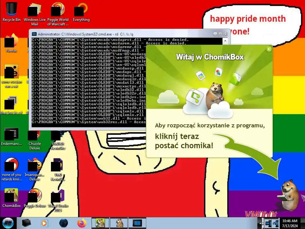The width and height of the screenshot is (305, 229).
Task: Select the Everything desktop shortcut
Action: click(x=81, y=12)
